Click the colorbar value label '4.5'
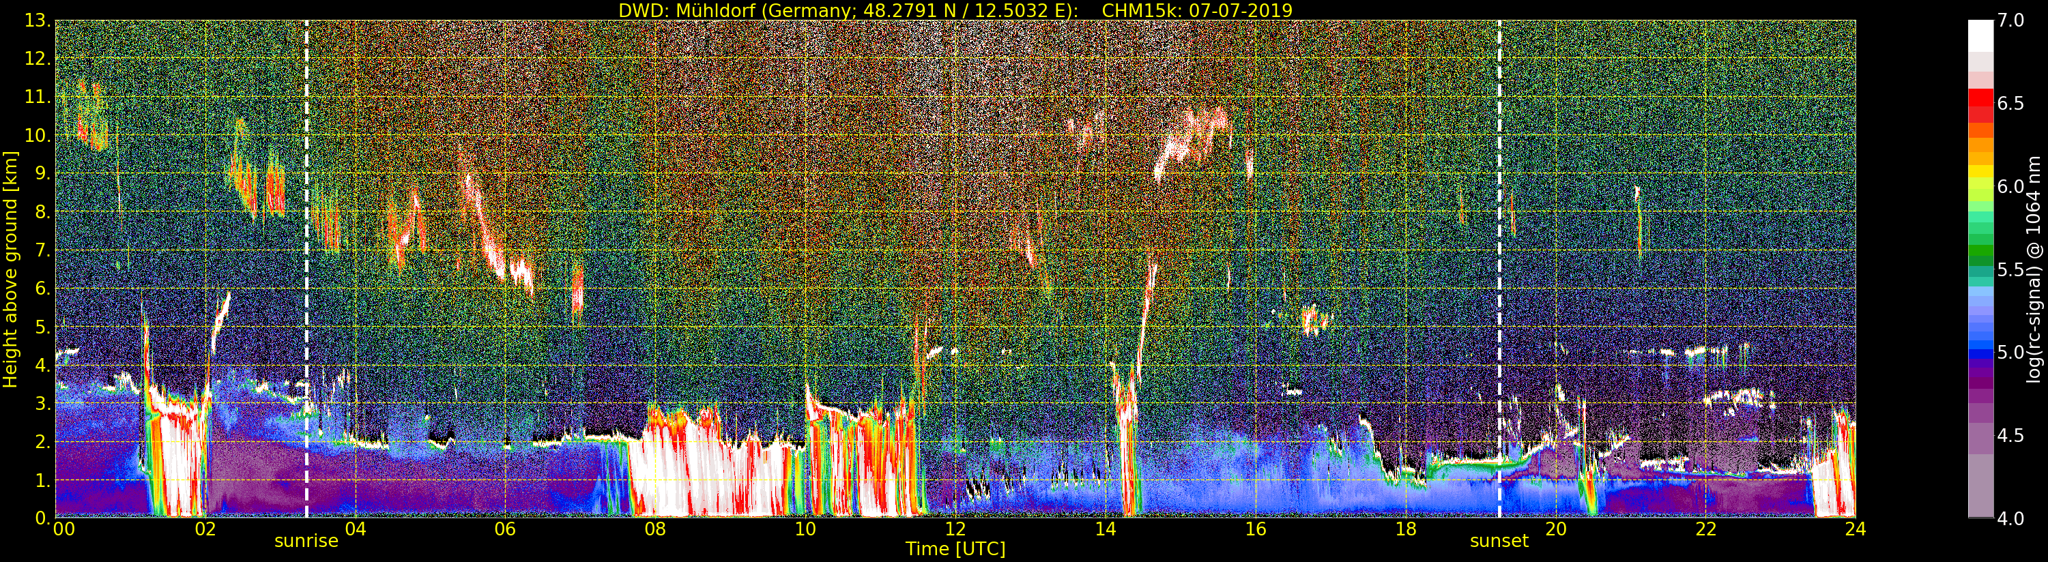This screenshot has width=2048, height=562. (x=2010, y=435)
